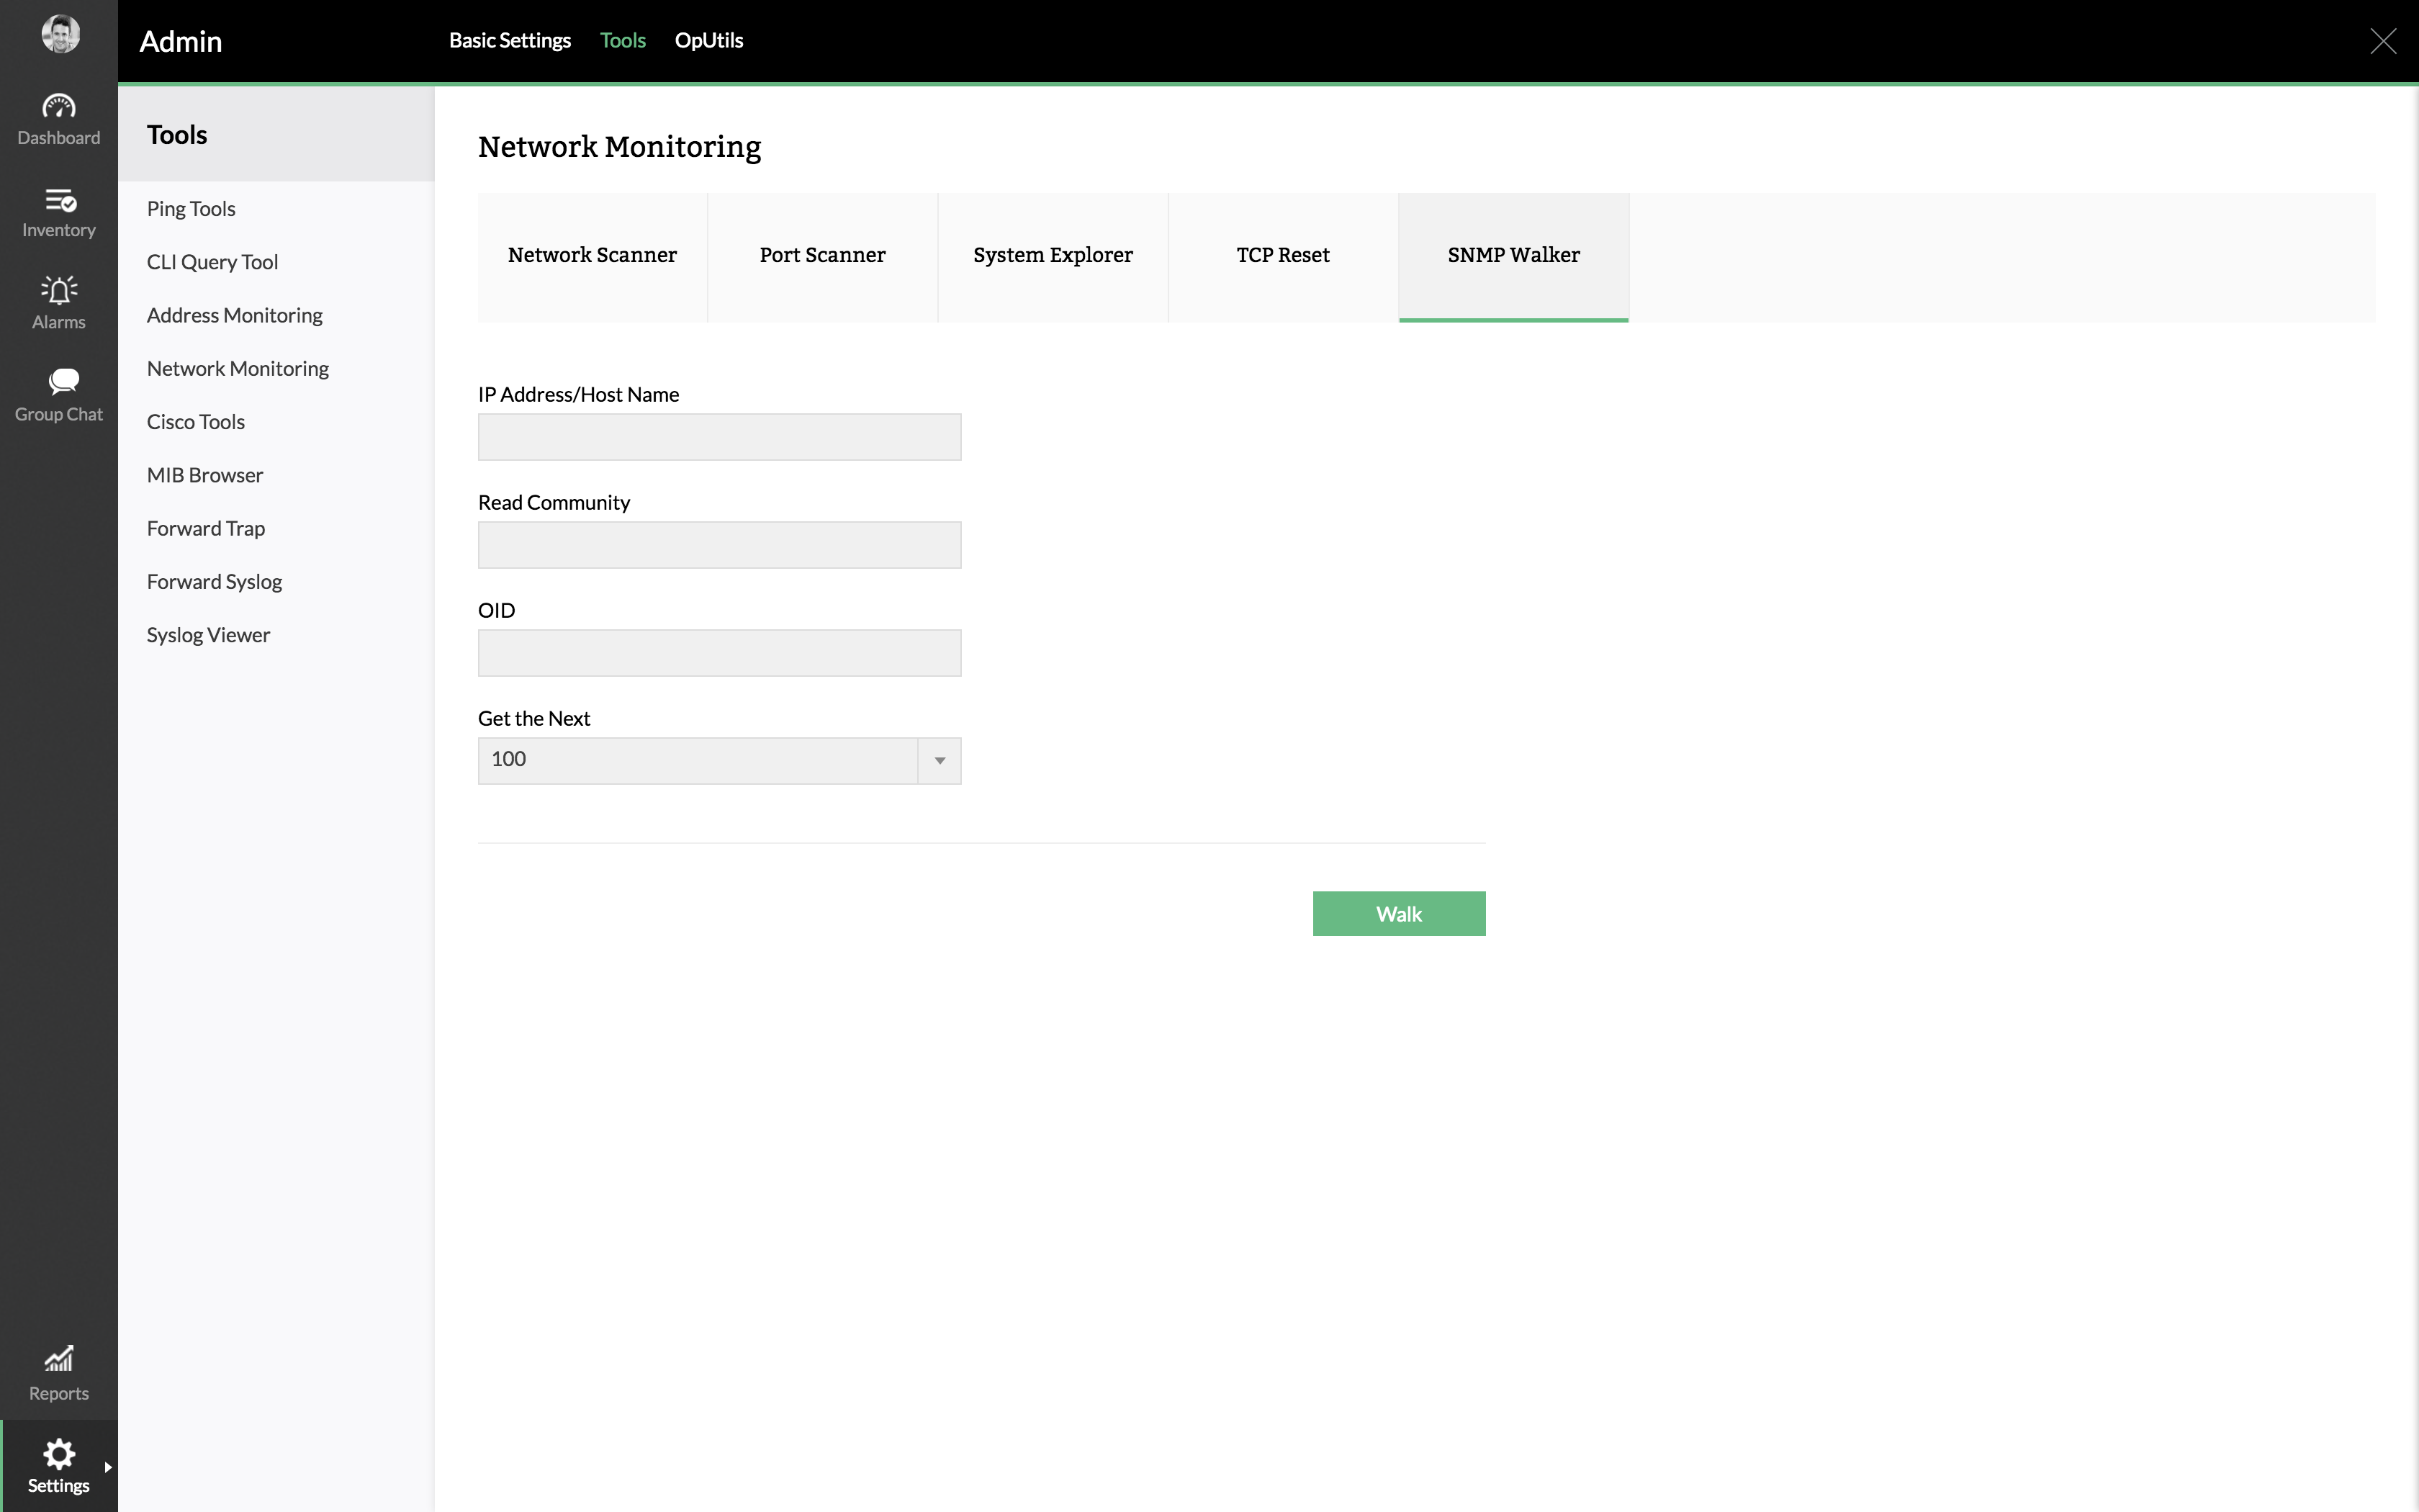Click the user profile avatar
Image resolution: width=2419 pixels, height=1512 pixels.
tap(60, 34)
